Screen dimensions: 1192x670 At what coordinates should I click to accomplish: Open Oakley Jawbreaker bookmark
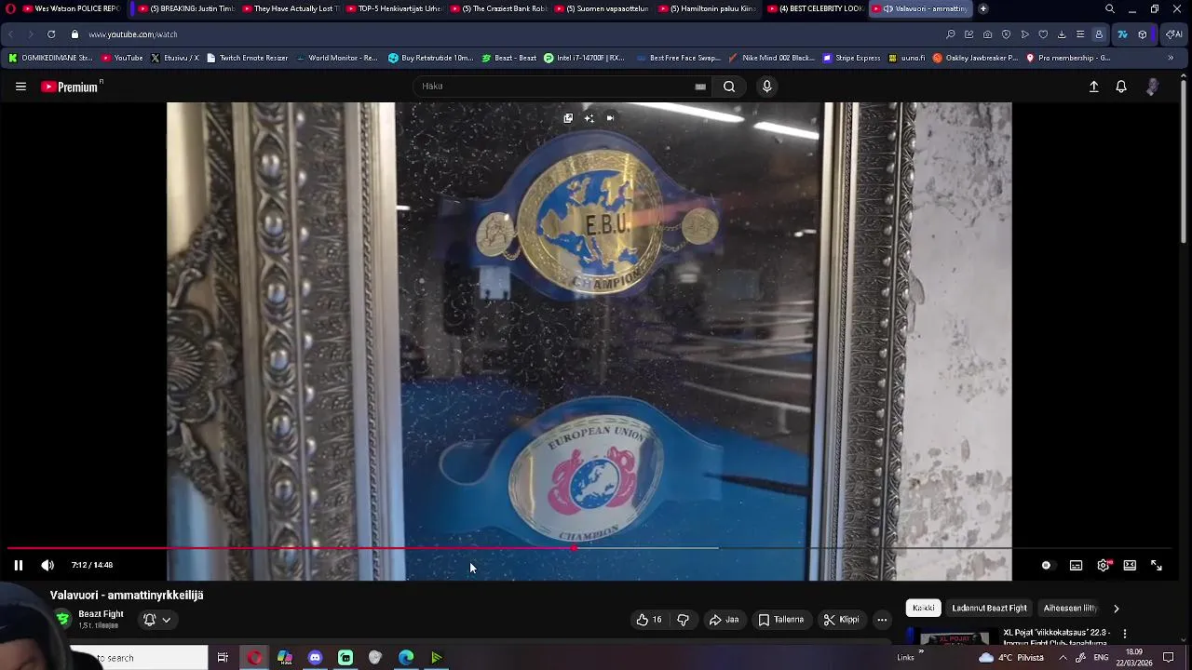click(975, 58)
